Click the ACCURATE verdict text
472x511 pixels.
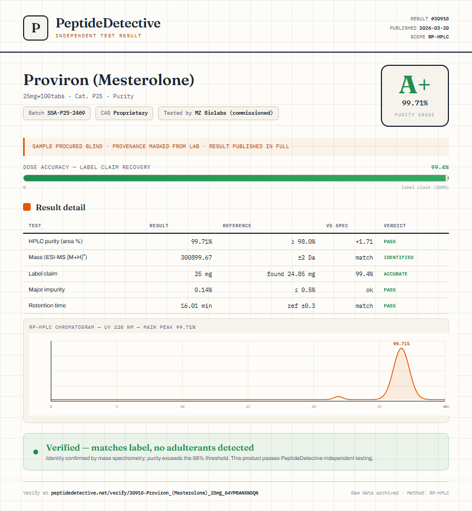click(395, 274)
